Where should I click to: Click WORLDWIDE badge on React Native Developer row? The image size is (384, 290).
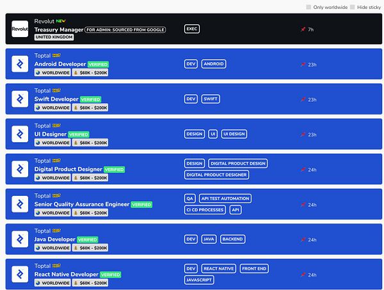click(x=52, y=283)
